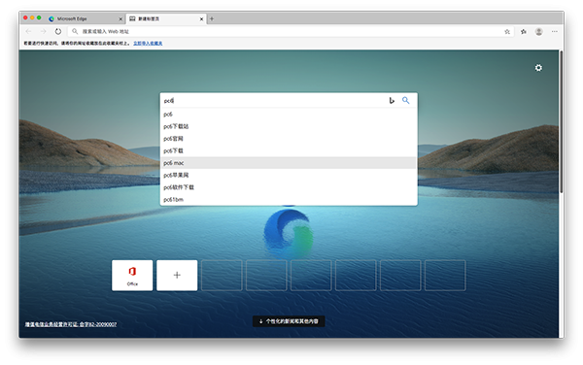Open the Office quick link tile
583x365 pixels.
tap(132, 275)
